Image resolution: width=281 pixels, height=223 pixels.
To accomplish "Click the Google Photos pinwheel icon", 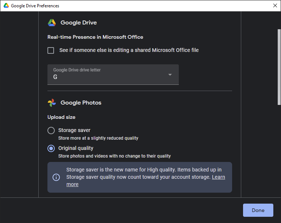I will [x=52, y=103].
